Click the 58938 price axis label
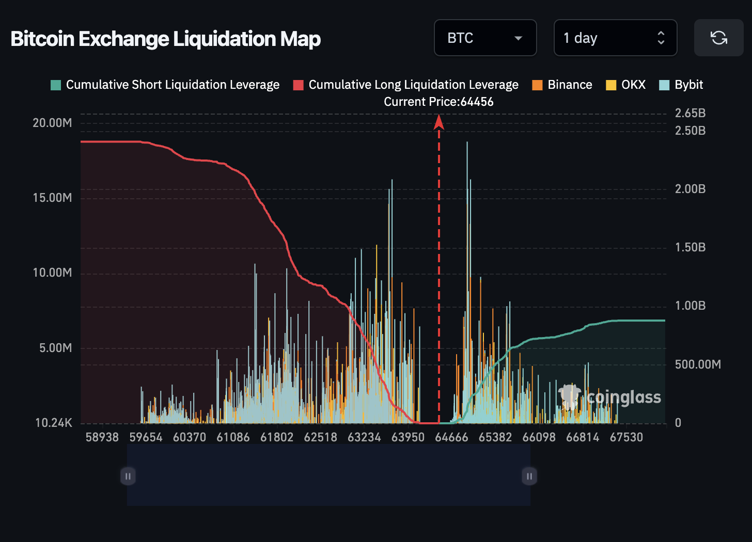The width and height of the screenshot is (752, 542). tap(102, 437)
